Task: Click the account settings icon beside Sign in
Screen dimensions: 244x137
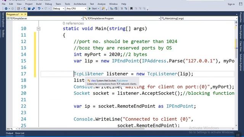Action: [x=241, y=4]
